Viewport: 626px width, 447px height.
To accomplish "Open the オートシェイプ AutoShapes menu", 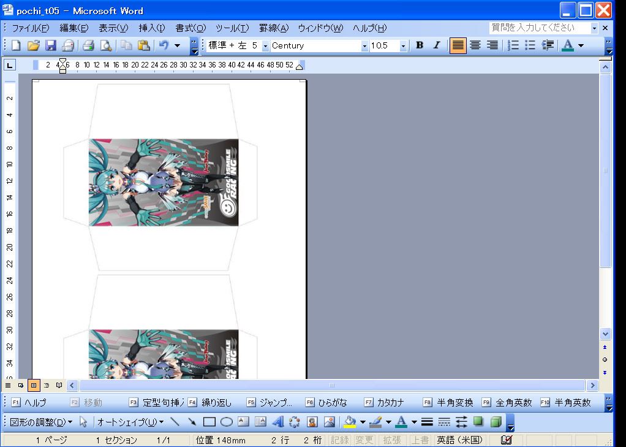I will [130, 422].
